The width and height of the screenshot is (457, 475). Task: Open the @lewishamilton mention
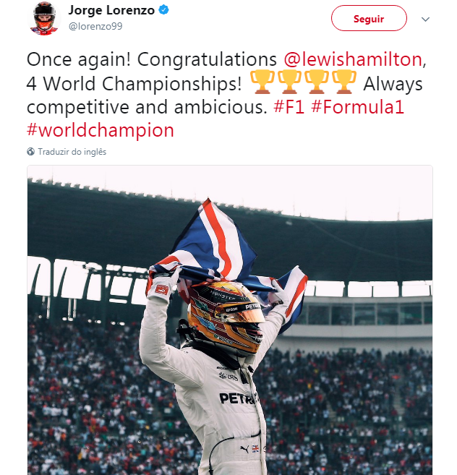coord(352,59)
